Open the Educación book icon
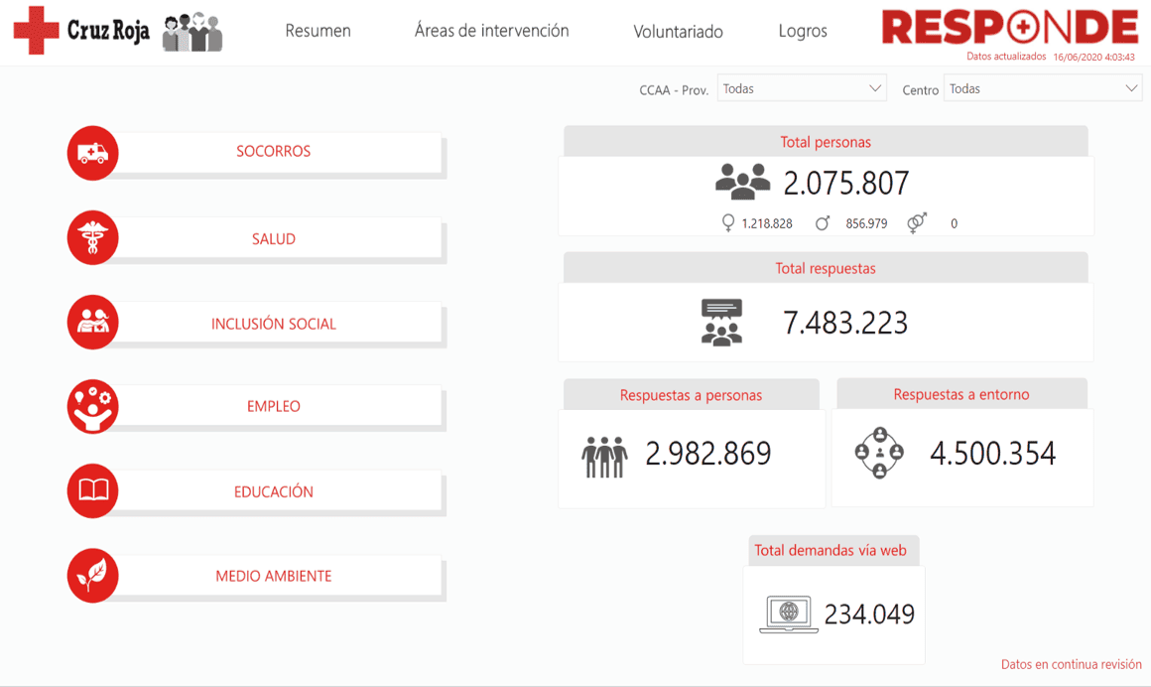The width and height of the screenshot is (1151, 687). [x=91, y=490]
